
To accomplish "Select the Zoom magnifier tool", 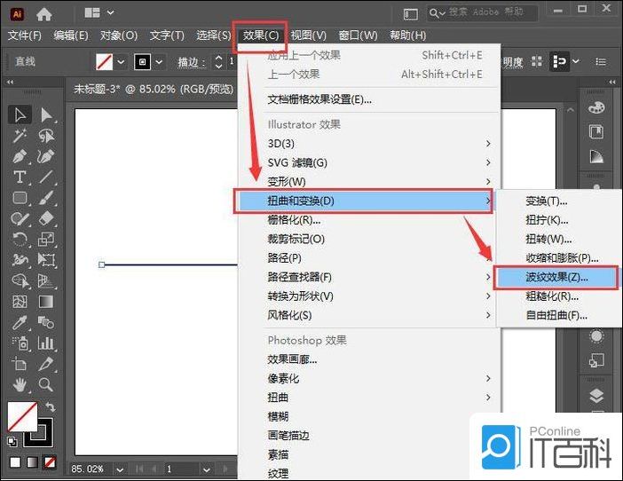I will 46,385.
